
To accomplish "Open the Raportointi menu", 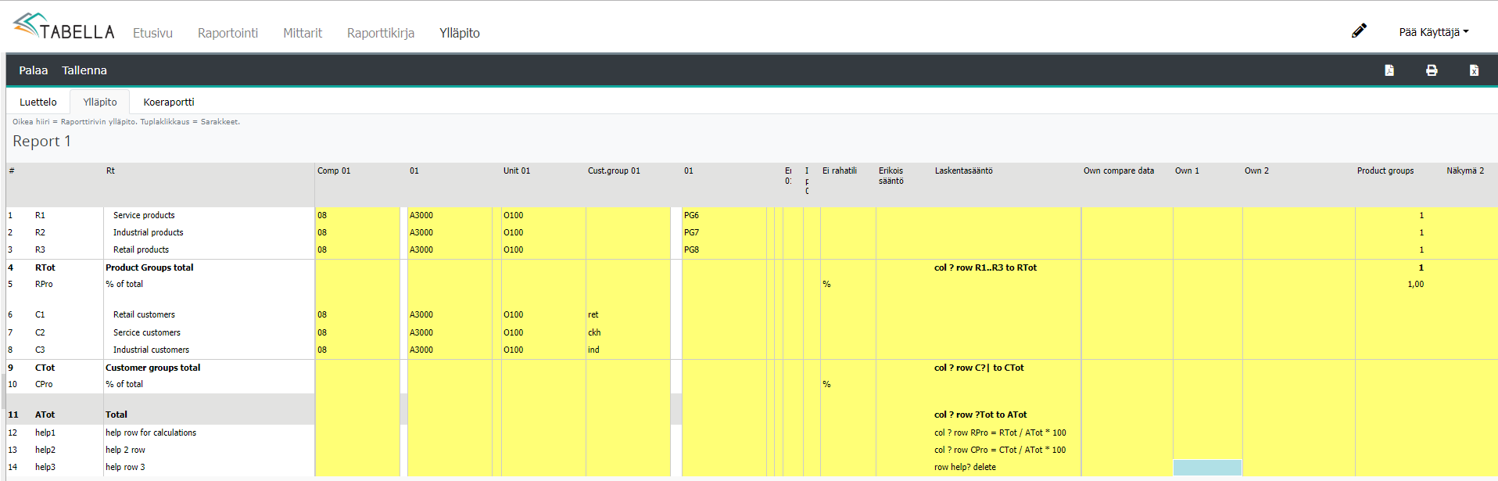I will tap(228, 33).
